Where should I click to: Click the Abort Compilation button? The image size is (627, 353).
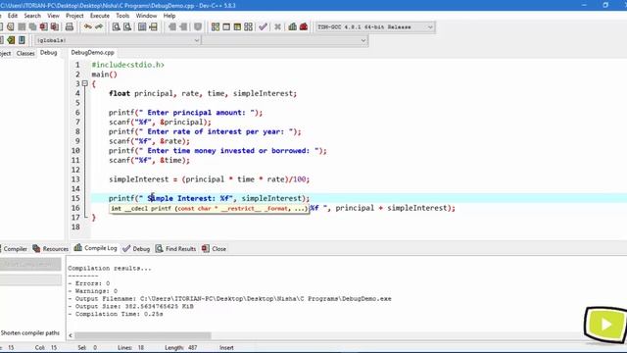30,264
